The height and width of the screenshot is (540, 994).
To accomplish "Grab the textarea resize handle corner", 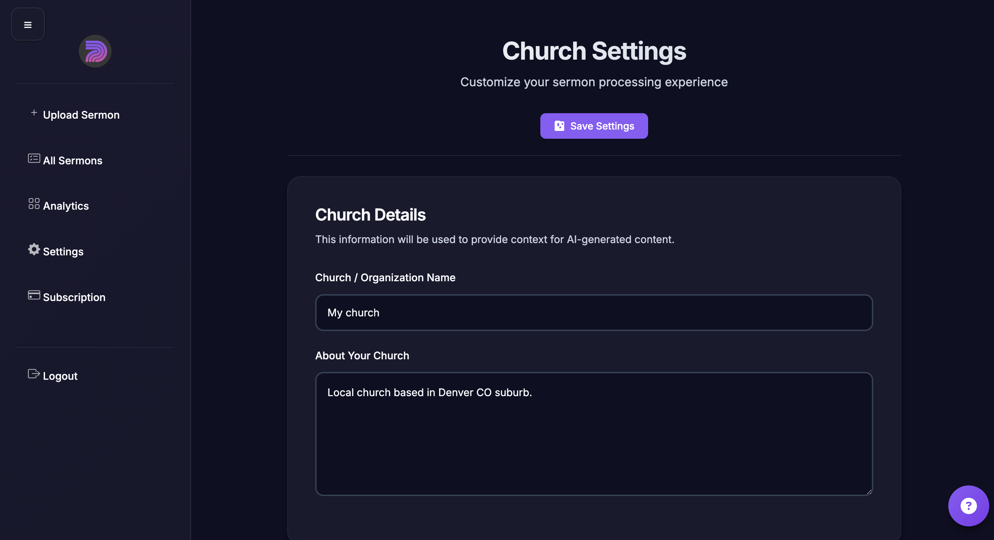I will (x=869, y=492).
